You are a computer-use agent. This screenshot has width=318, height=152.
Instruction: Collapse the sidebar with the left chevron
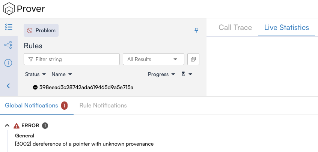point(8,86)
